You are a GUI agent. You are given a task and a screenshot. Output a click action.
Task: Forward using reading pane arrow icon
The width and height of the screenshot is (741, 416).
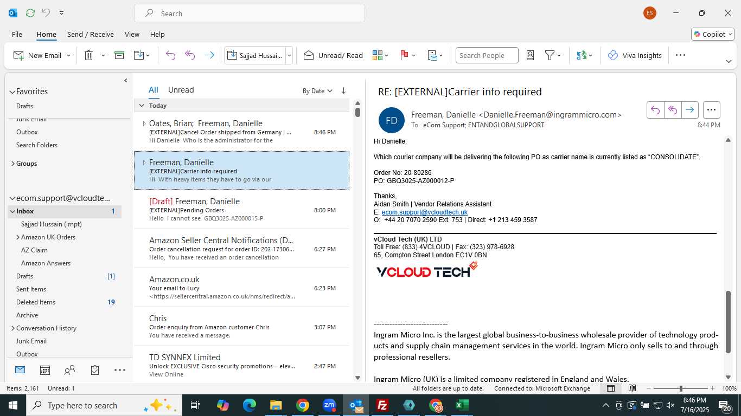689,110
